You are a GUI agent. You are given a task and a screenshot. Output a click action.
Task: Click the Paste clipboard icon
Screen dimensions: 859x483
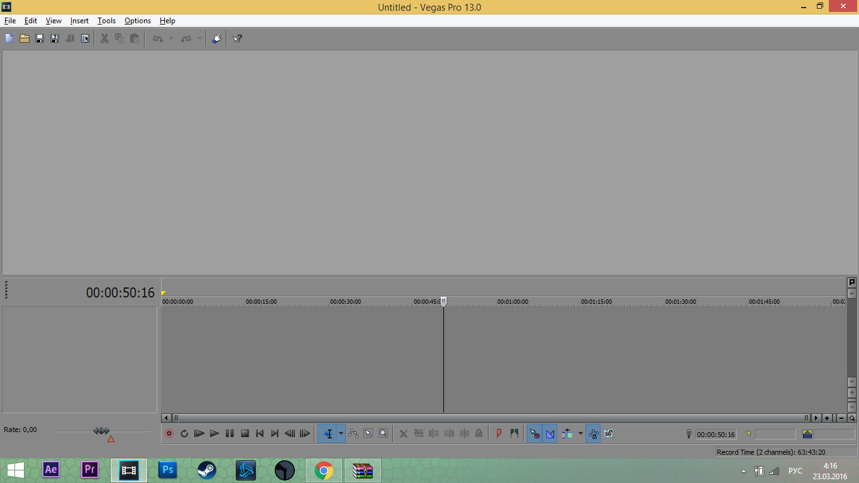pyautogui.click(x=135, y=38)
